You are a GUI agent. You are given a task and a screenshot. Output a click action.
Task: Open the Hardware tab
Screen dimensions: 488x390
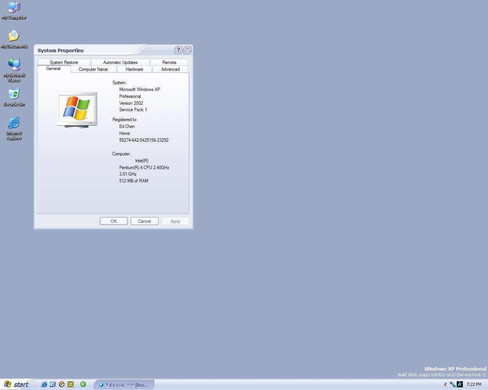134,69
